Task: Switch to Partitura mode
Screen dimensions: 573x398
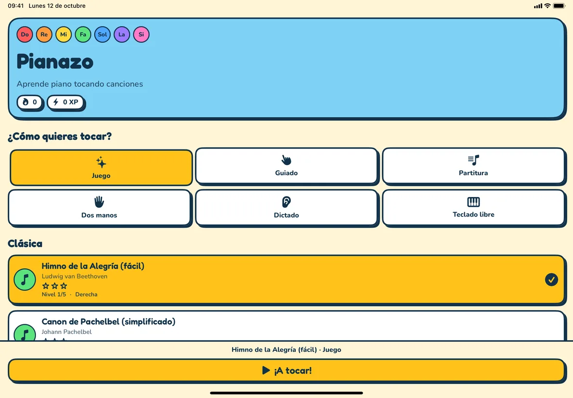Action: (x=473, y=166)
